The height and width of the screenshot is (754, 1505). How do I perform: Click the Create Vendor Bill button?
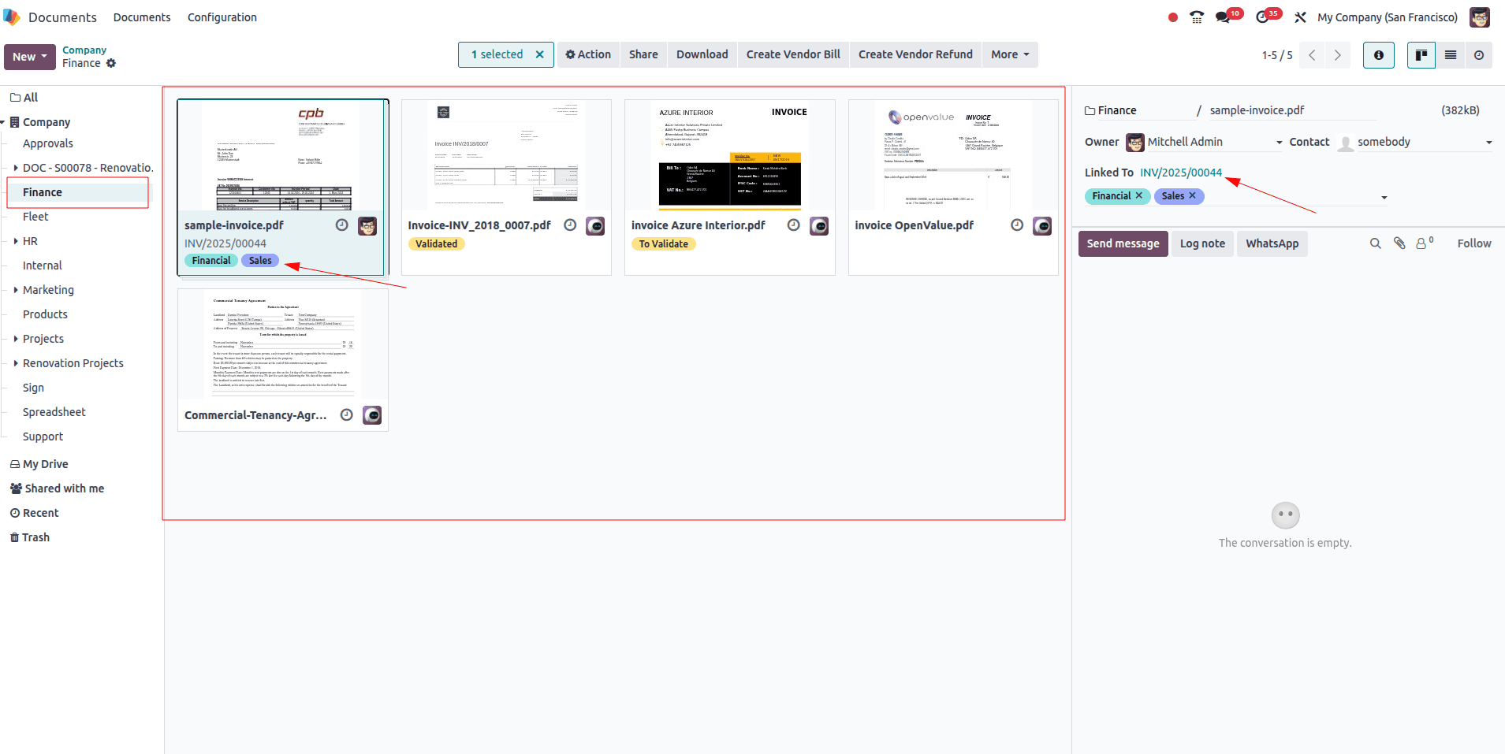coord(792,54)
